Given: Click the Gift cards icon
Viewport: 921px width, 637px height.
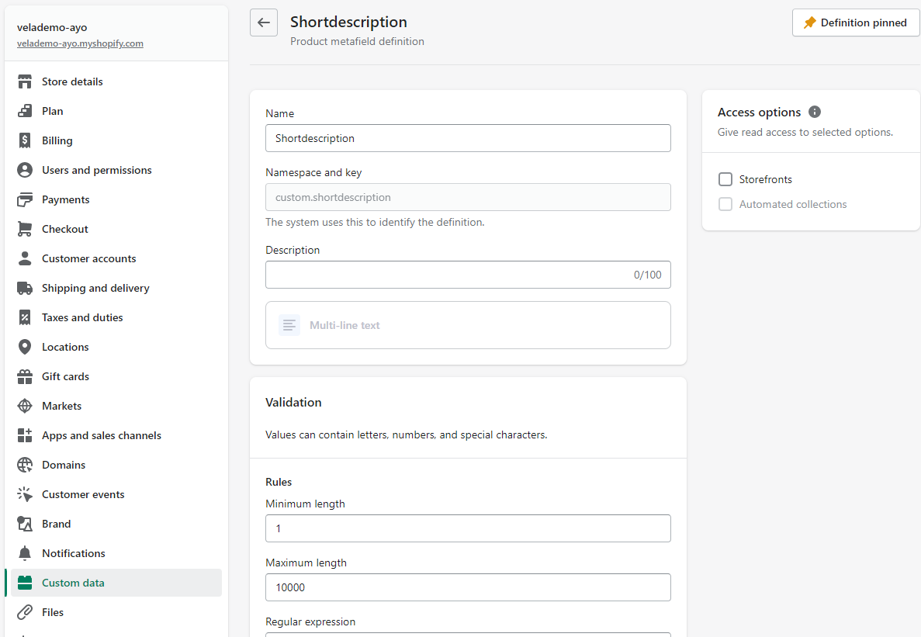Looking at the screenshot, I should click(x=26, y=376).
